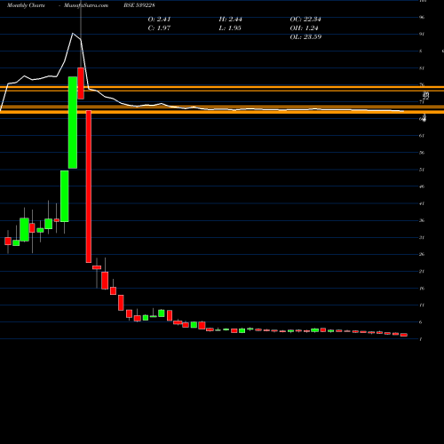Select the tallest green candlestick
This screenshot has width=444, height=444.
coord(73,123)
